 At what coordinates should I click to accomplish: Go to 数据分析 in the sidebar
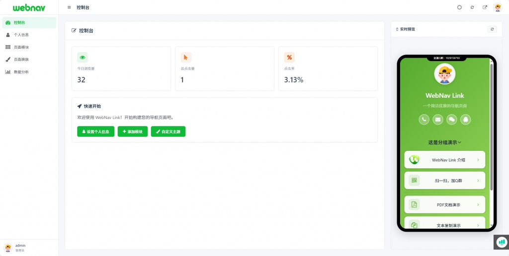click(x=21, y=72)
